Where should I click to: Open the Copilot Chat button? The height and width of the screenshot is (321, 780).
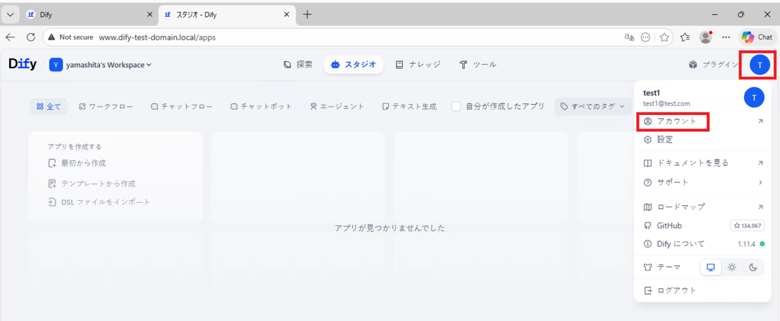[x=757, y=37]
